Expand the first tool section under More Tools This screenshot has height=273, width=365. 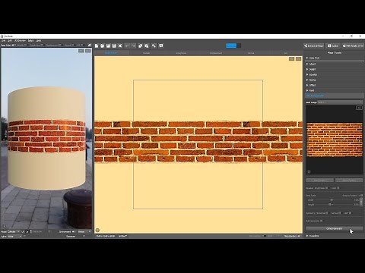tap(334, 58)
